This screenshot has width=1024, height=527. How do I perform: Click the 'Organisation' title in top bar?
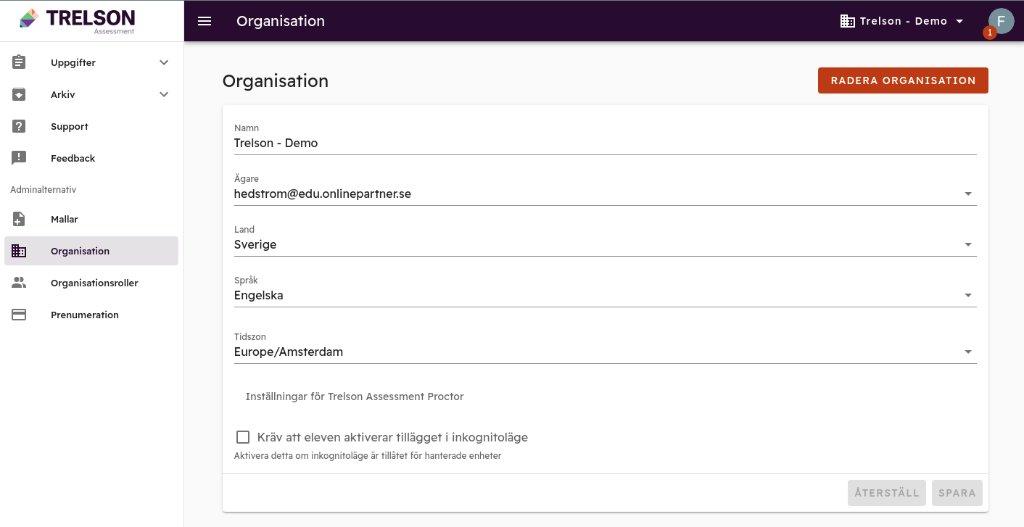click(x=281, y=21)
